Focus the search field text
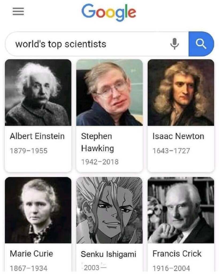Image resolution: width=219 pixels, height=274 pixels. pos(61,44)
